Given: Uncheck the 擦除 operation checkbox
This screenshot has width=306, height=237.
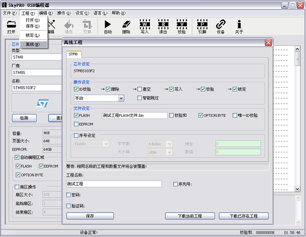Looking at the screenshot, I should [x=108, y=89].
